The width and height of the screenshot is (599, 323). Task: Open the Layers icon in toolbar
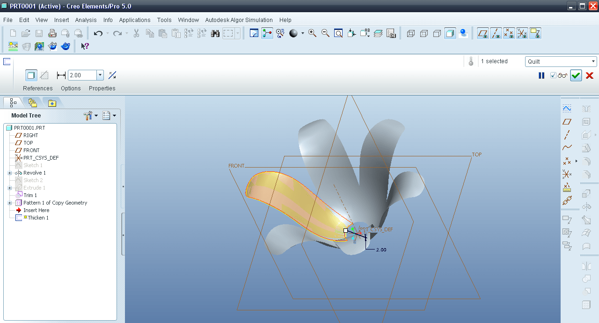click(x=378, y=33)
